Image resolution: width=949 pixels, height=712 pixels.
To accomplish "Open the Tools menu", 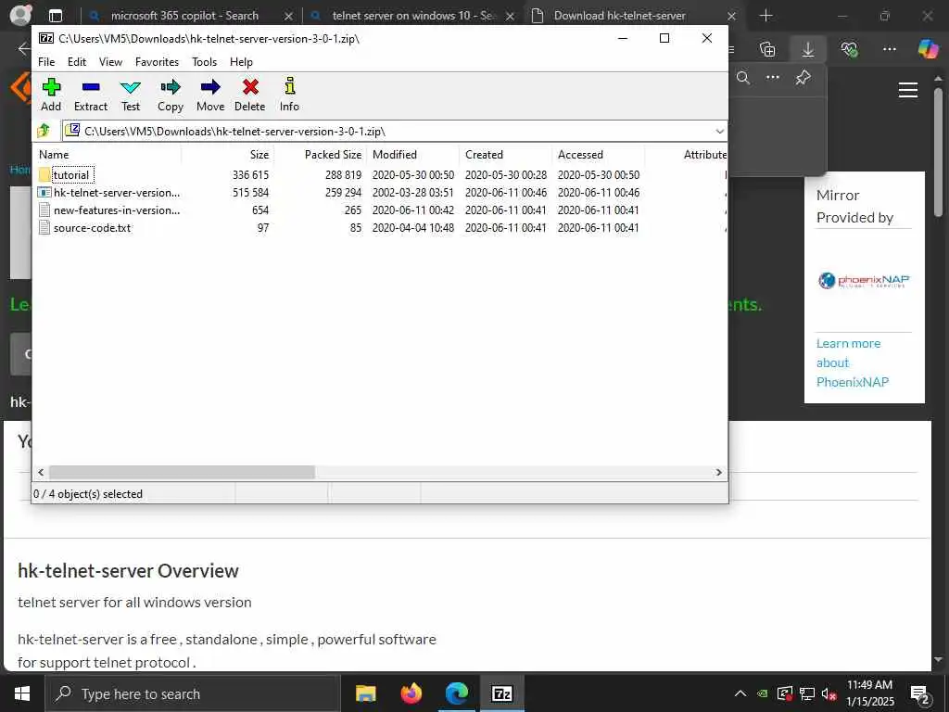I will (x=205, y=62).
